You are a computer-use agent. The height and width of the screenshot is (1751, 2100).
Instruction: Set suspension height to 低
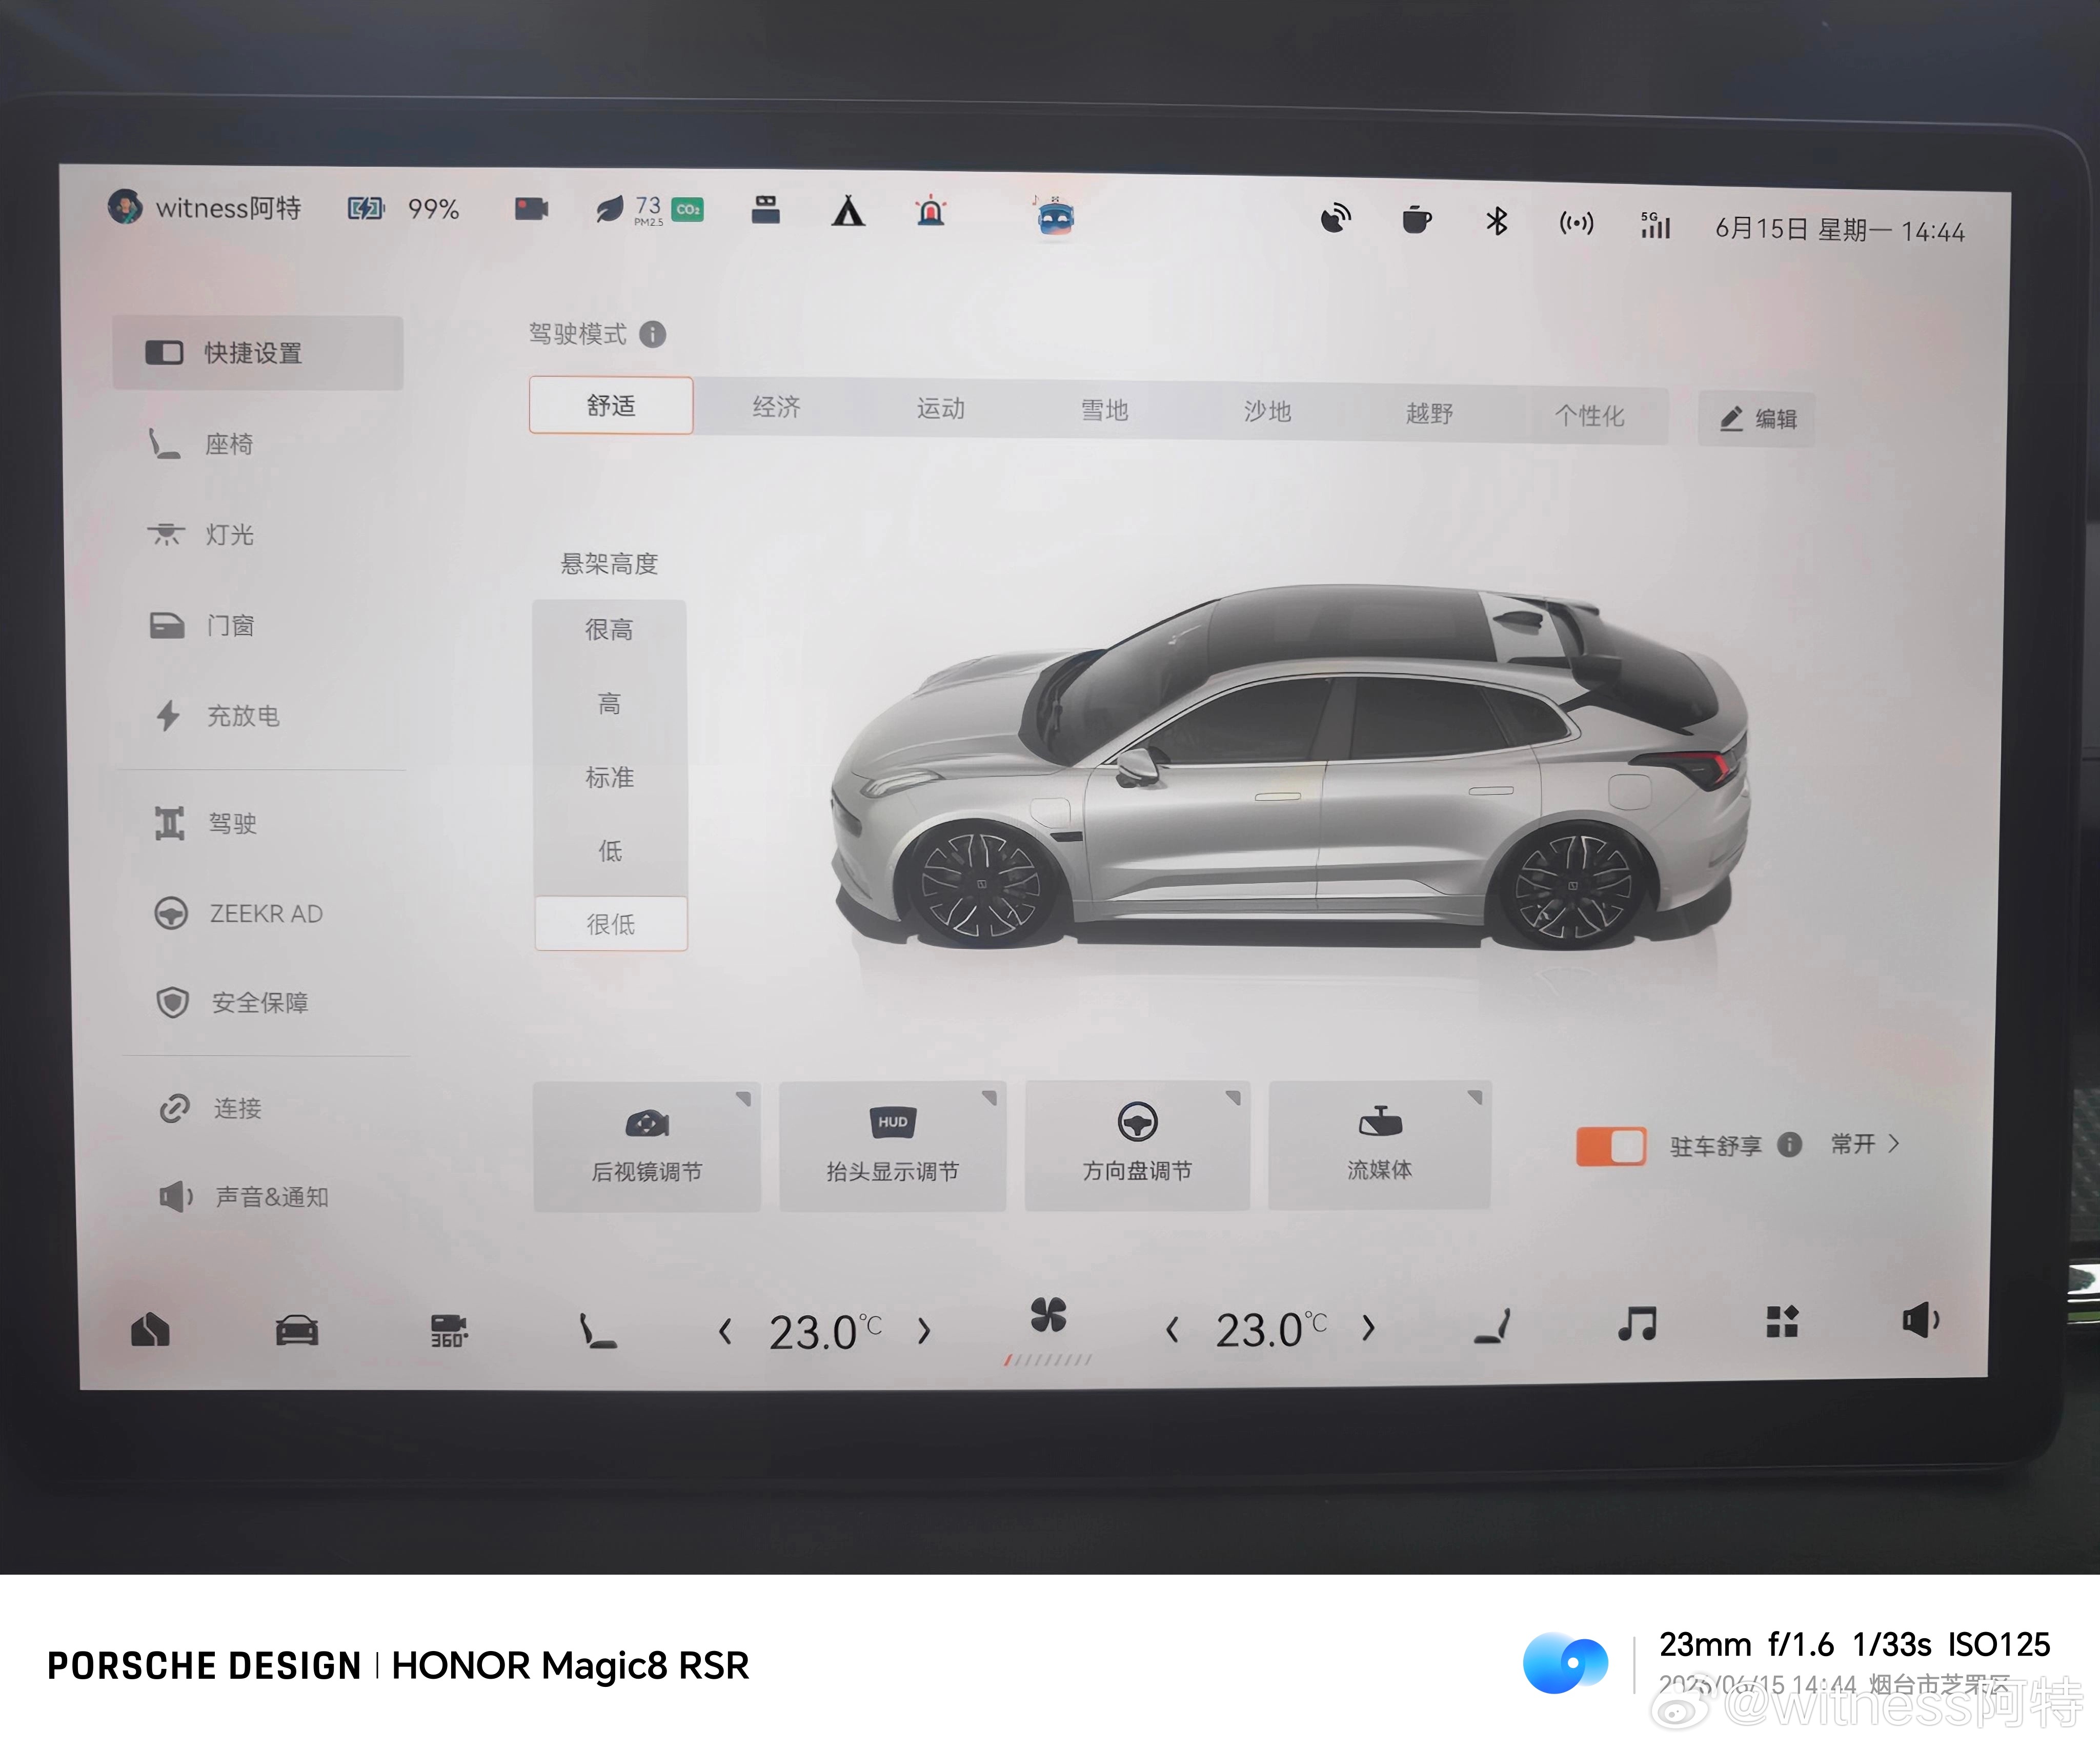click(610, 851)
